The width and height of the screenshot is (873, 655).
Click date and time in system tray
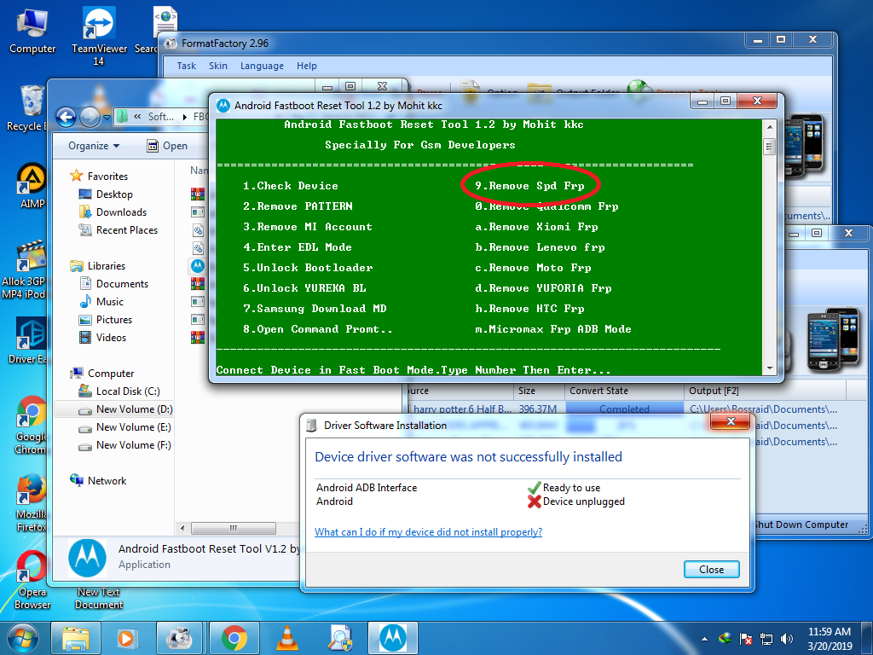point(830,639)
